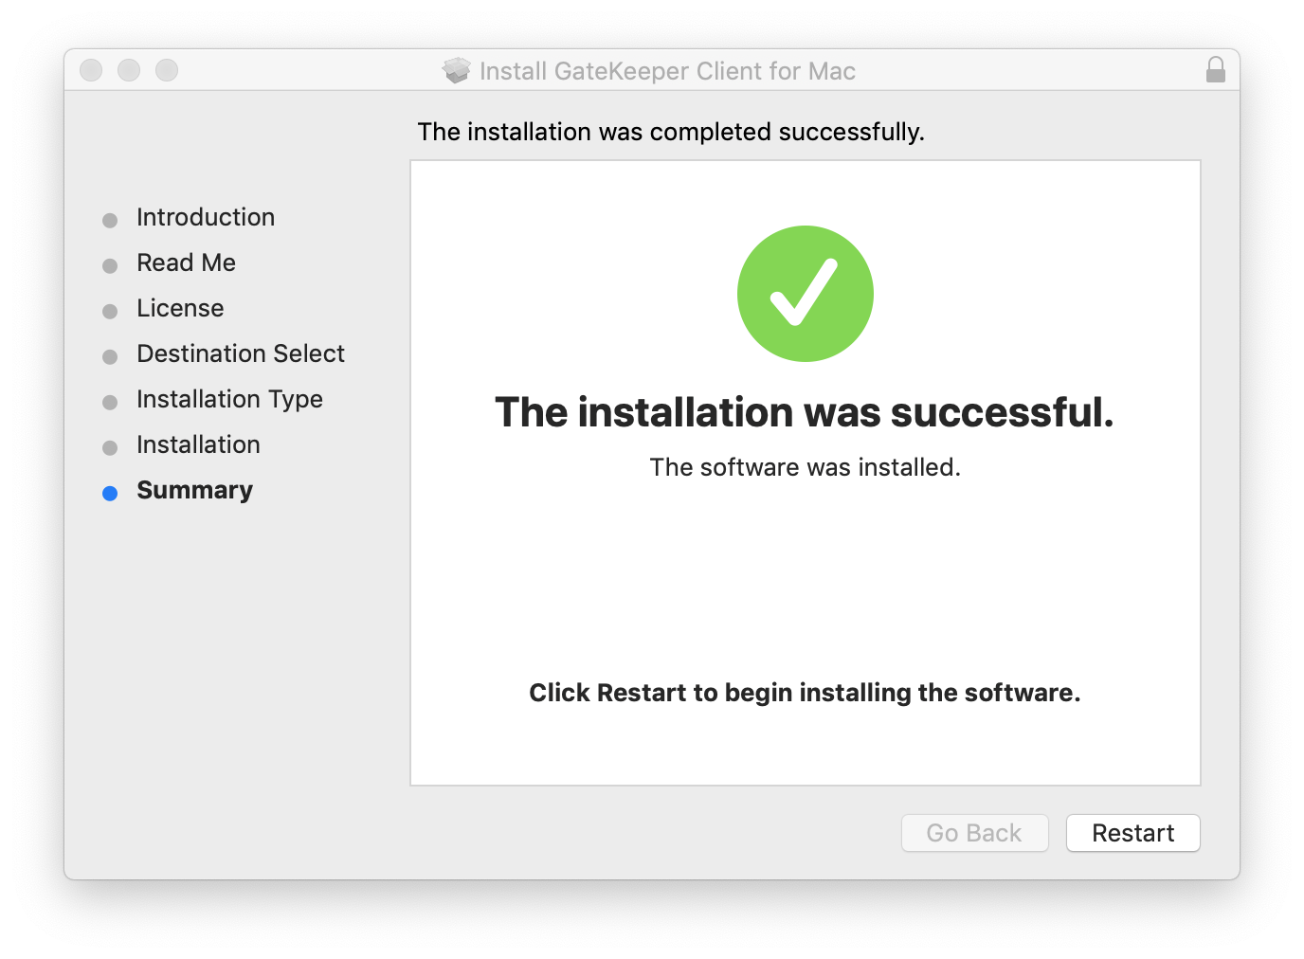The width and height of the screenshot is (1304, 959).
Task: Minimize the installer using the middle title bar button
Action: 129,70
